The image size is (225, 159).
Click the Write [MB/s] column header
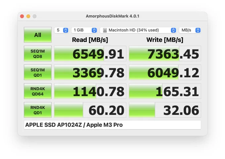(165, 40)
